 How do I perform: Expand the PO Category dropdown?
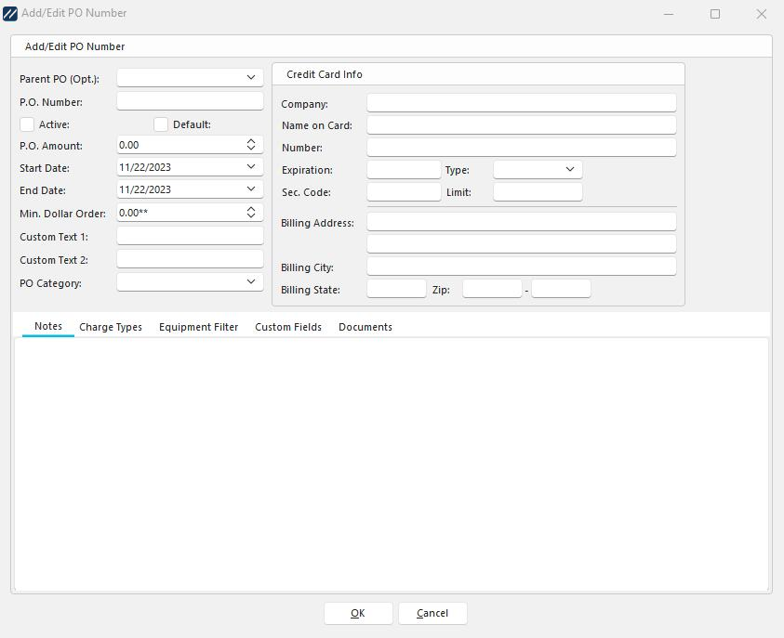[x=251, y=281]
